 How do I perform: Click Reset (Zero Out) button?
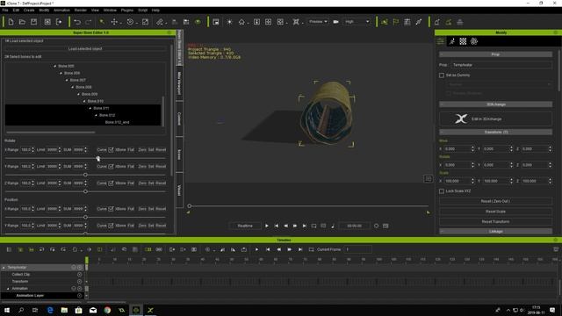495,201
